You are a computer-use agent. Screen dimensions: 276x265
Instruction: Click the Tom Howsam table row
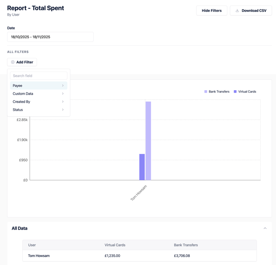[139, 256]
